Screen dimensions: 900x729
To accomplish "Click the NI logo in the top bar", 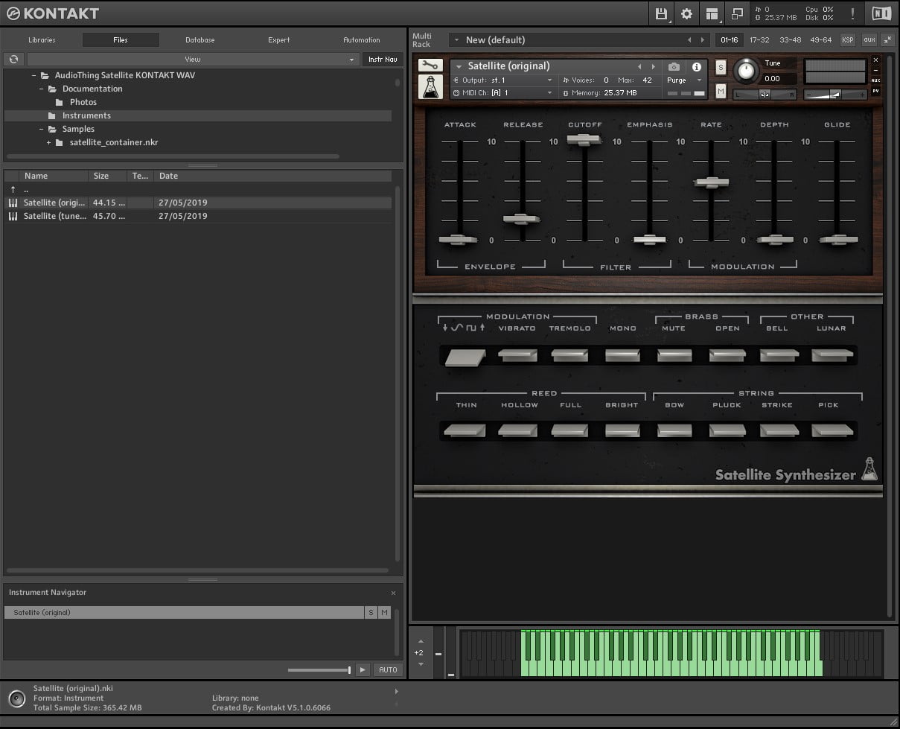I will tap(881, 13).
